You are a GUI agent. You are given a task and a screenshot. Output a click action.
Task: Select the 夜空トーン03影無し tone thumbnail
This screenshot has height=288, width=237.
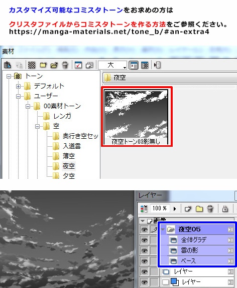pos(137,117)
